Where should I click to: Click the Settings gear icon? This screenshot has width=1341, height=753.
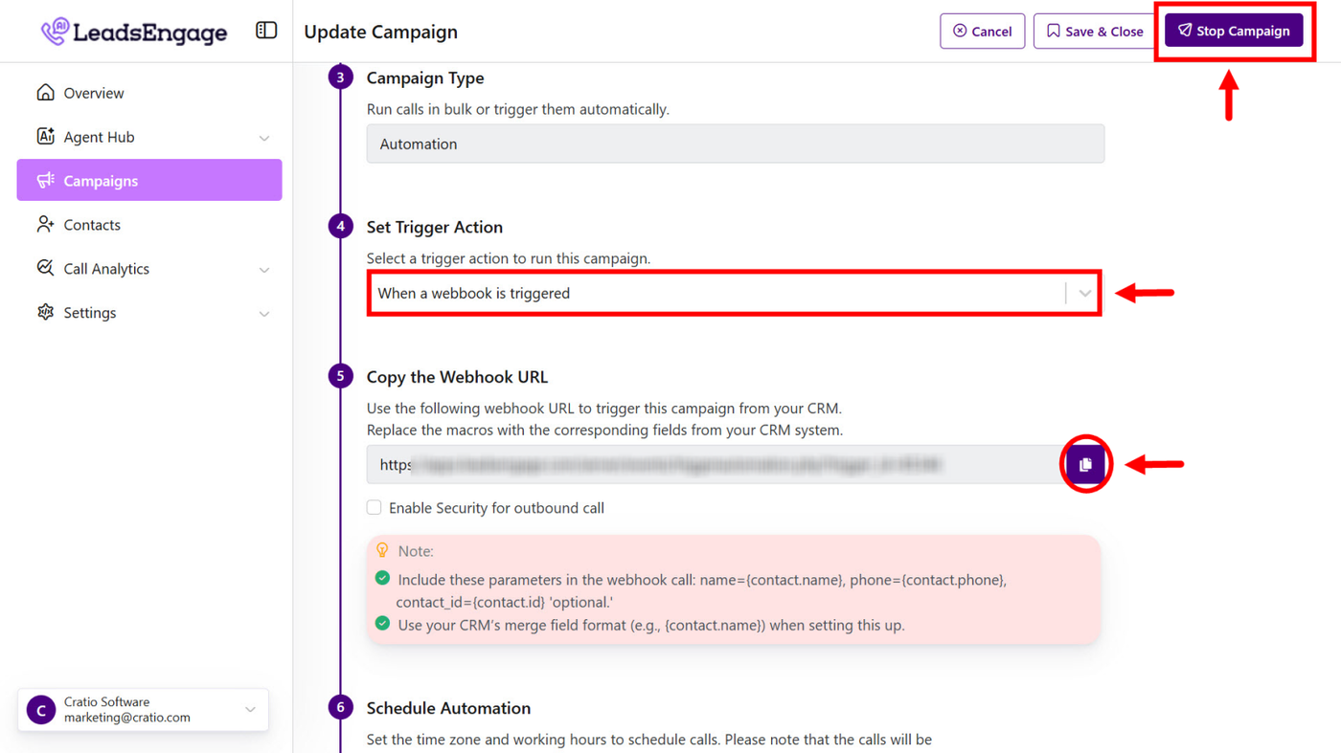coord(45,313)
